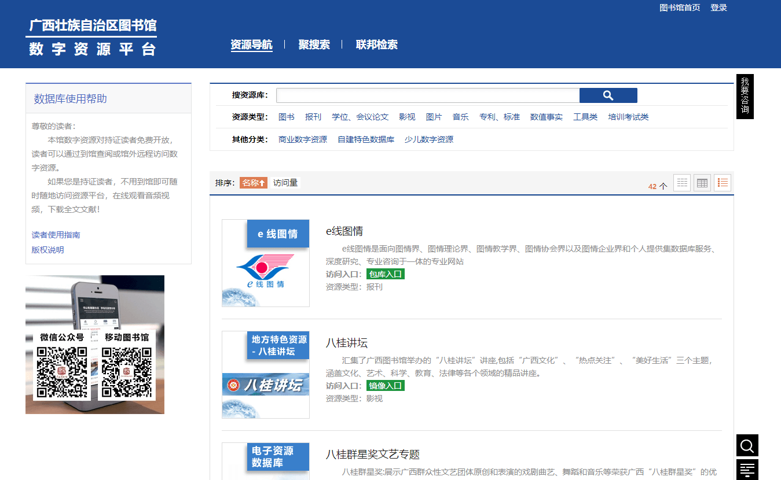Click the 登录 login link
The width and height of the screenshot is (781, 480).
point(718,8)
